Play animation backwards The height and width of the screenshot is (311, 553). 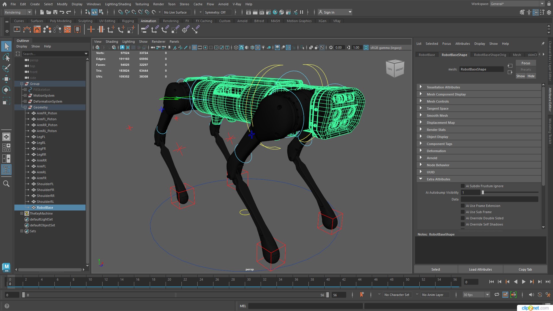(516, 282)
